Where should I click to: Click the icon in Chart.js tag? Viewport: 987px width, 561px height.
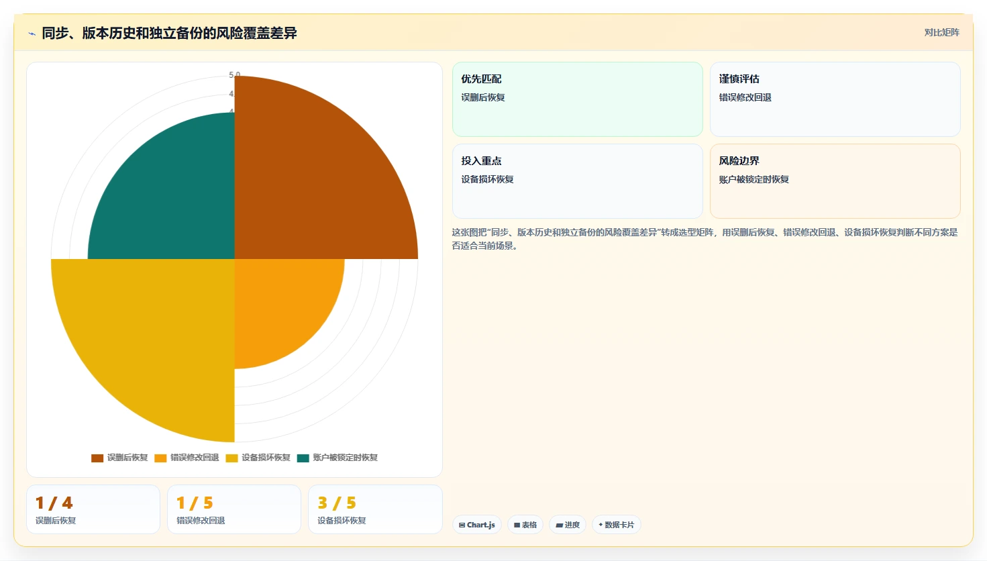pos(462,525)
